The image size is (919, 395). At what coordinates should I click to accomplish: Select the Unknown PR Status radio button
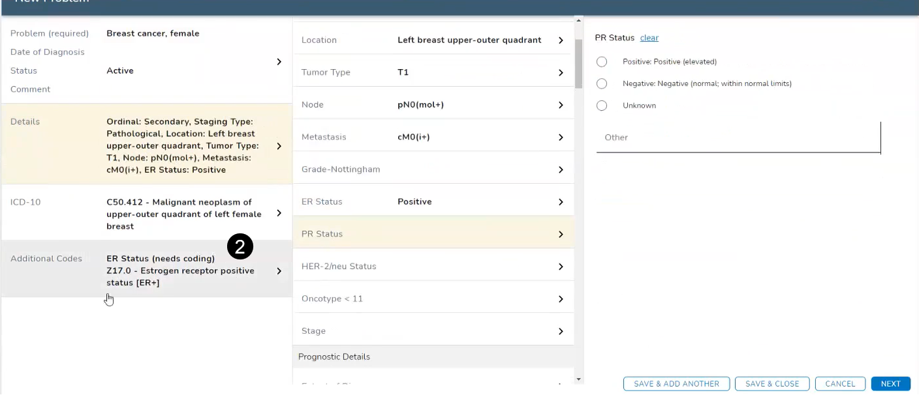click(602, 106)
